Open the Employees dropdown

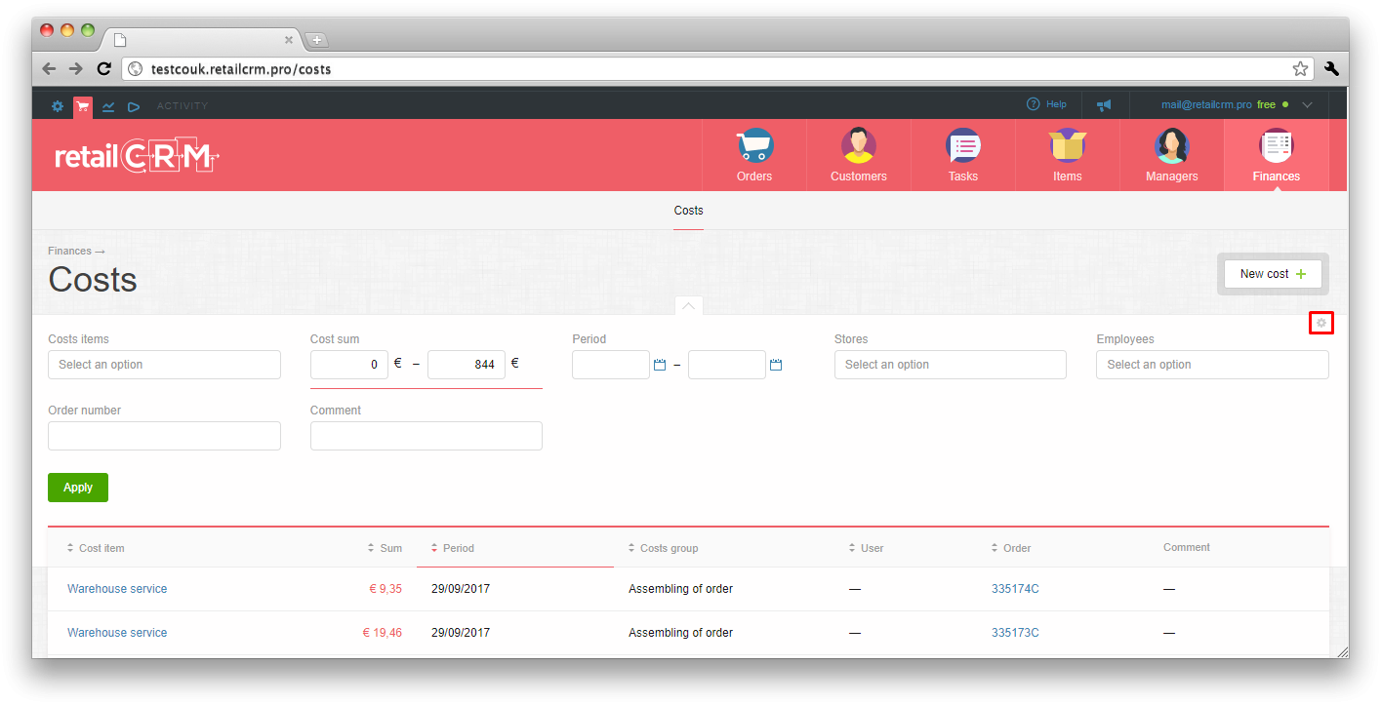click(1212, 365)
